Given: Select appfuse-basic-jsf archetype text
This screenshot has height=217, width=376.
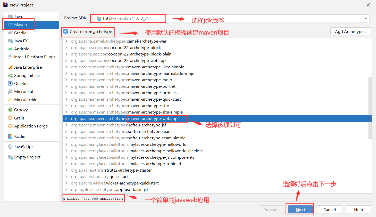Looking at the screenshot, I should (x=132, y=189).
